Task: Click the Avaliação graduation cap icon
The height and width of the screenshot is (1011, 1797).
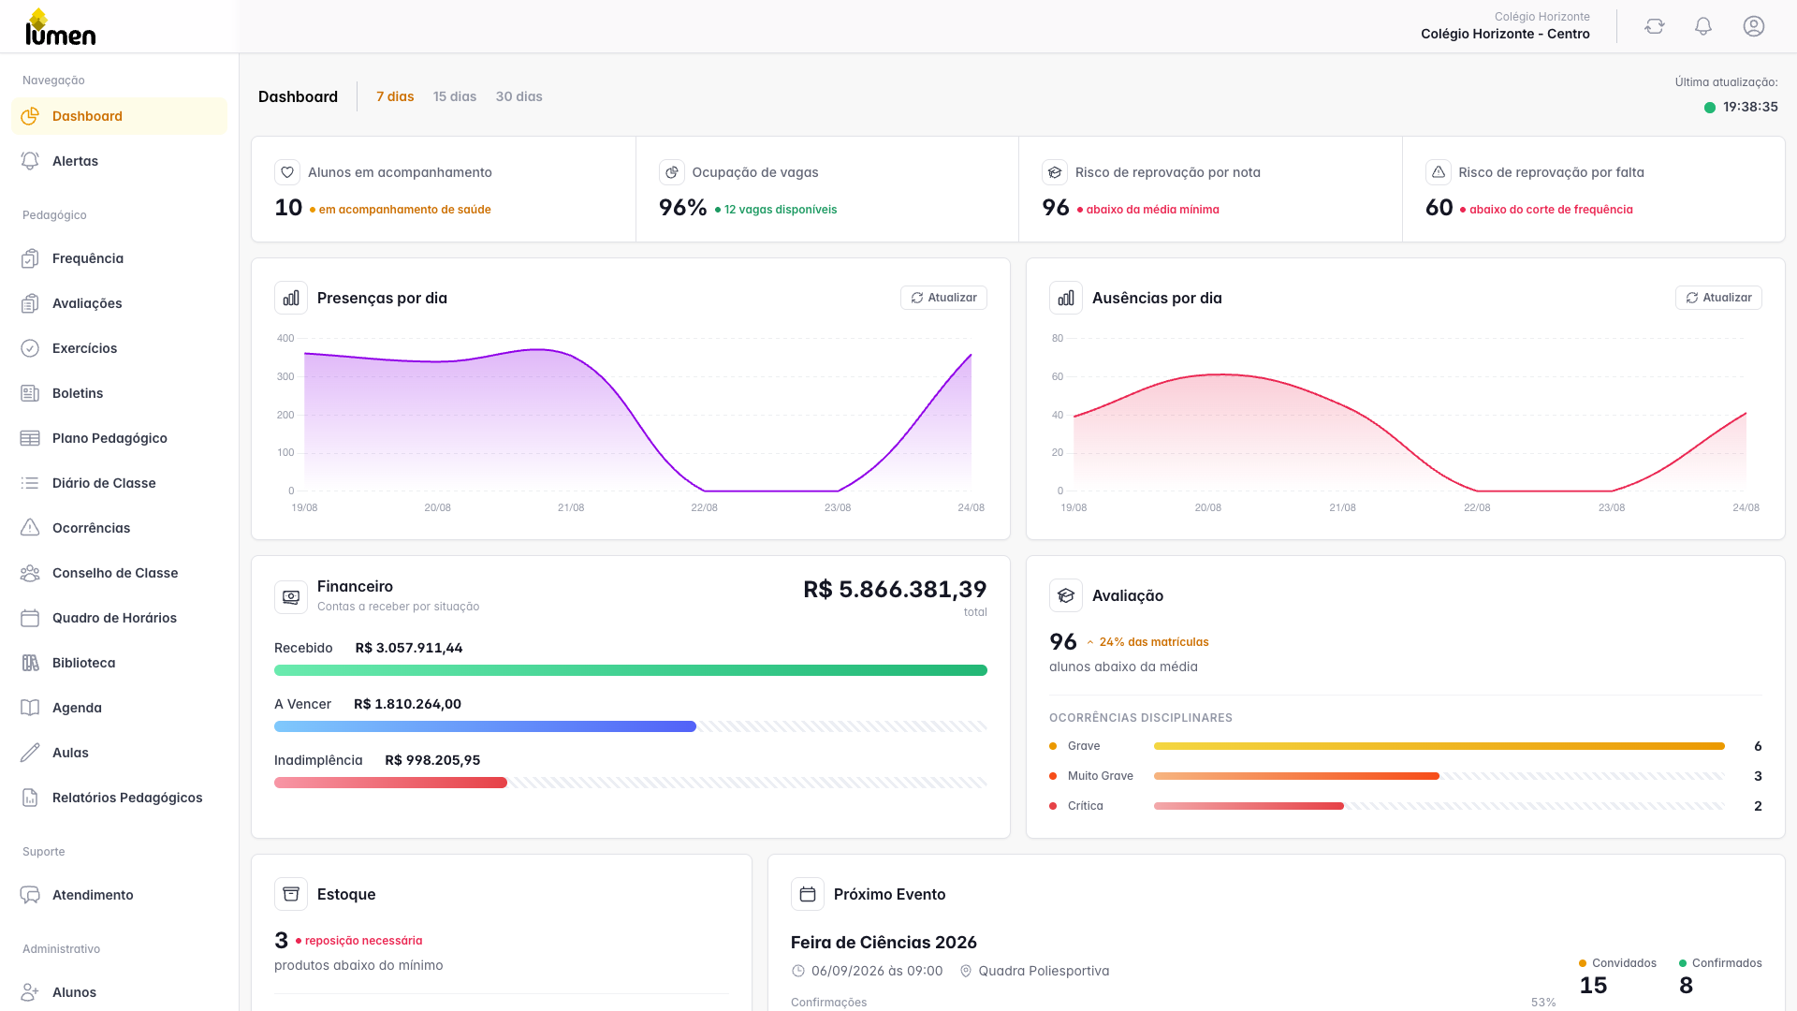Action: point(1066,595)
